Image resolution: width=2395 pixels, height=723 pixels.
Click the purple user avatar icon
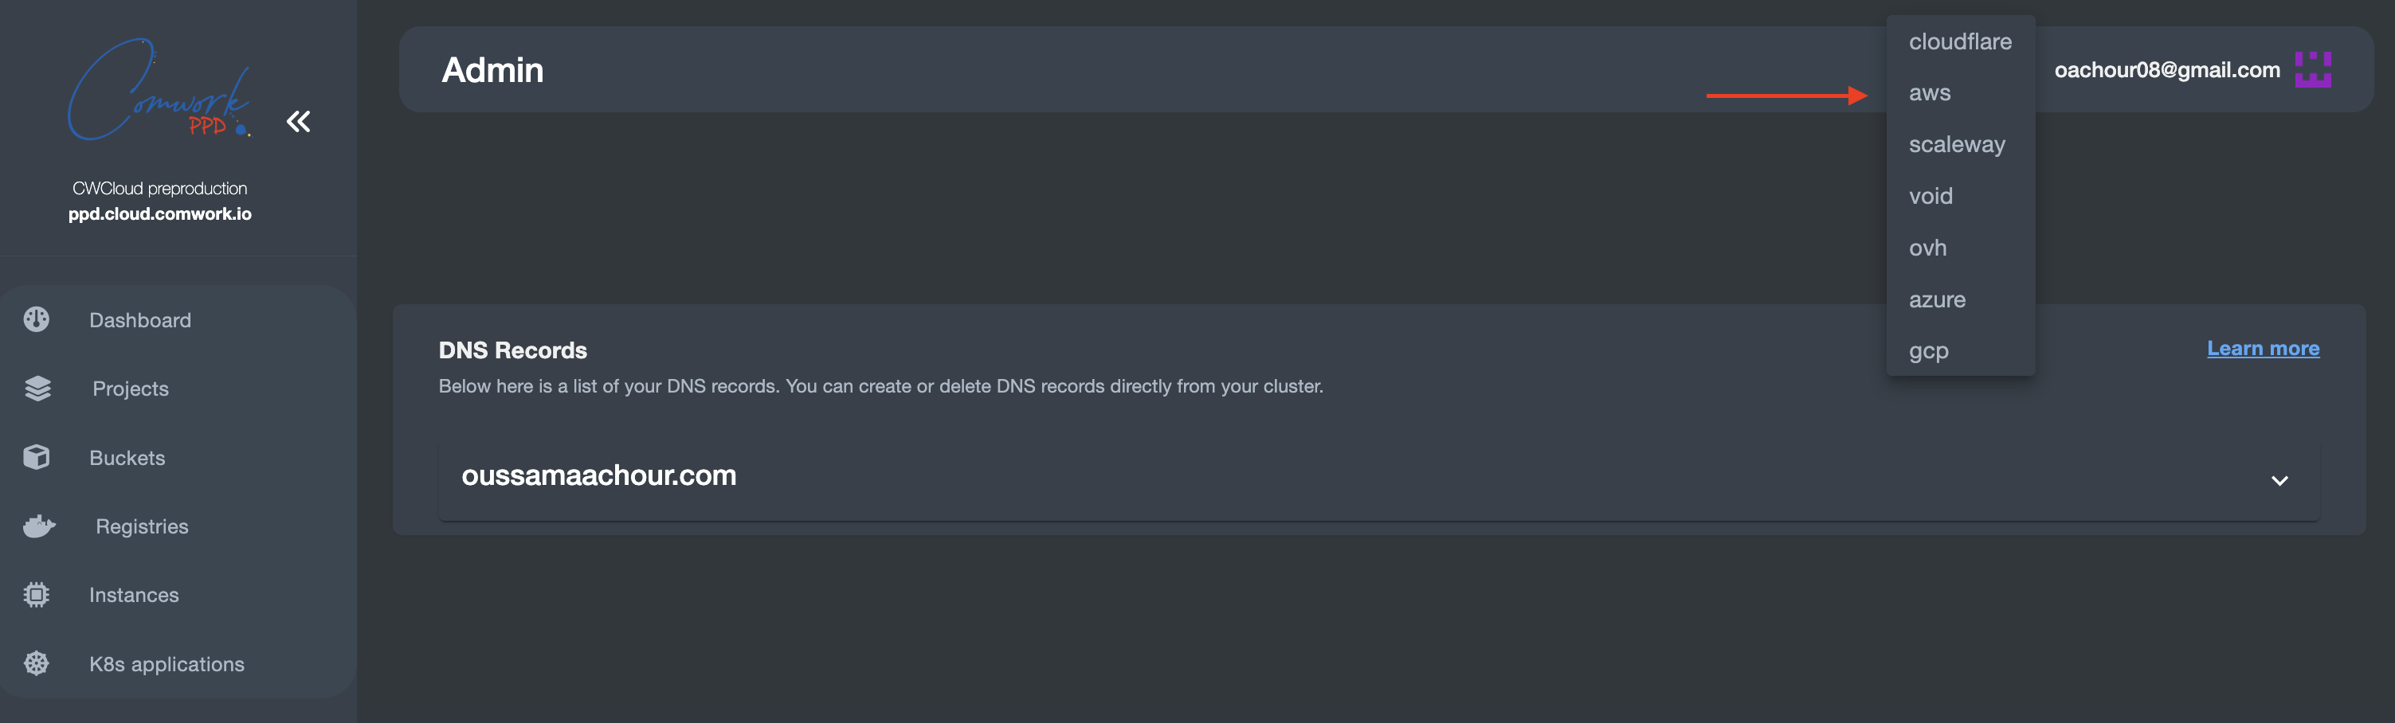(2312, 70)
